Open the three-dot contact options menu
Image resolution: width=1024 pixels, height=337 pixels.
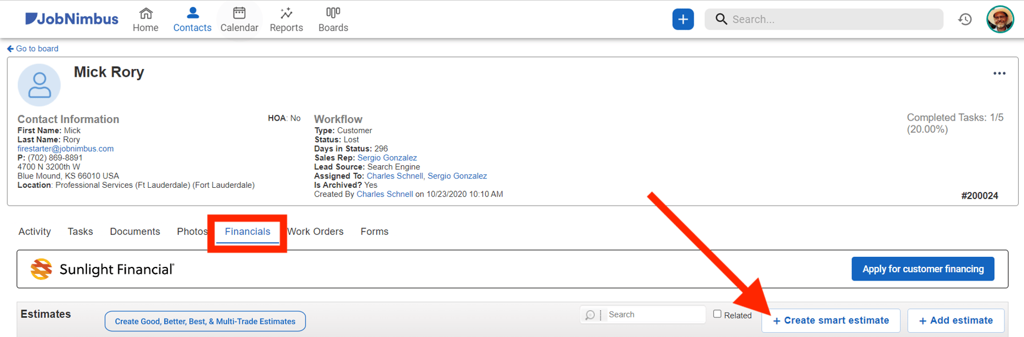coord(999,74)
